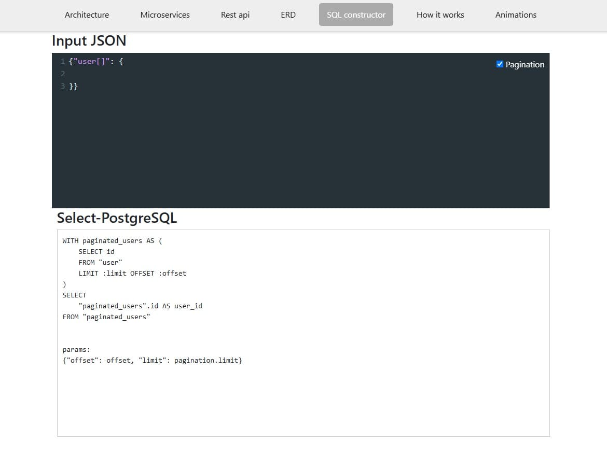Switch to the Animations tab

(516, 15)
